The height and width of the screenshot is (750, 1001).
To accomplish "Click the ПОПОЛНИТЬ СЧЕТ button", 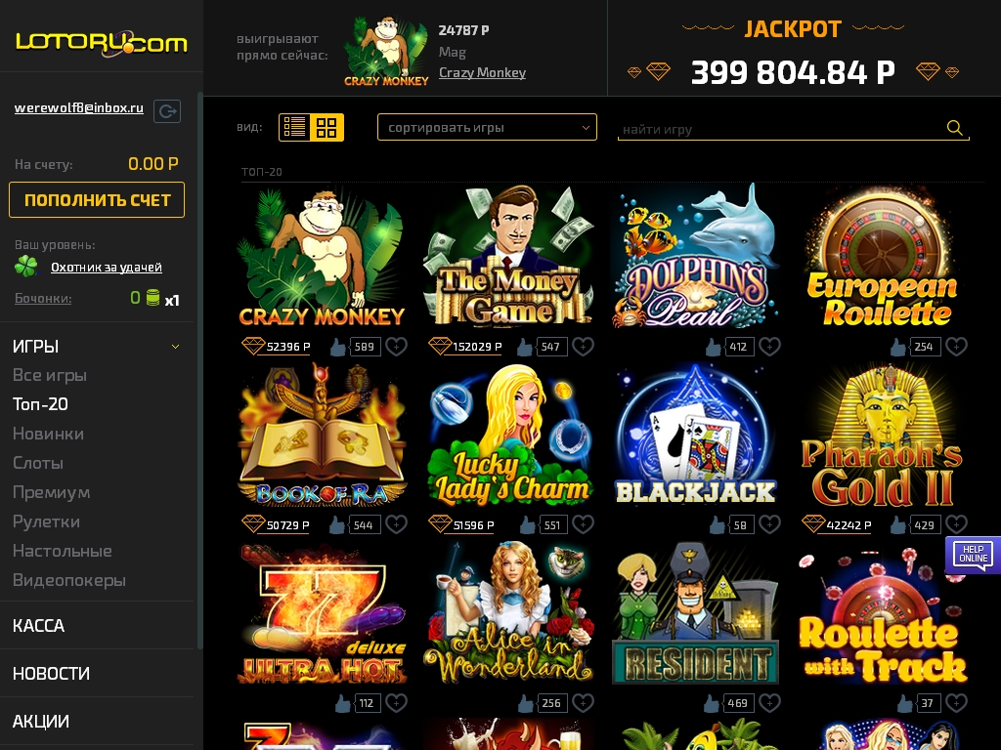I will [97, 199].
